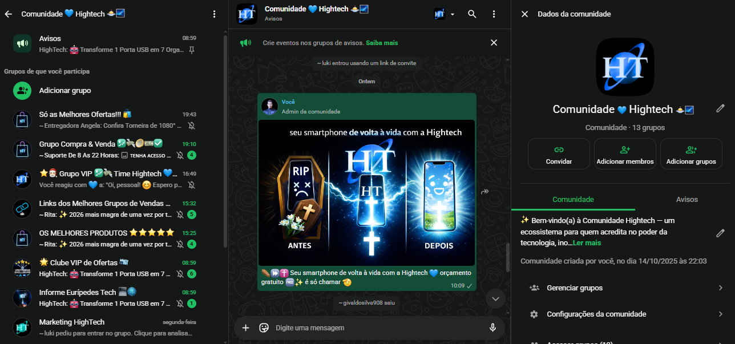This screenshot has height=344, width=735.
Task: Click the back arrow in community sidebar
Action: (x=9, y=14)
